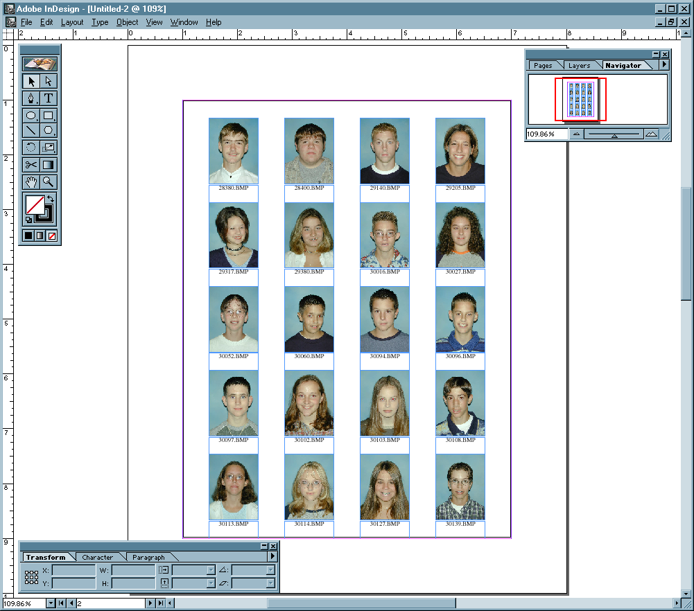Click the Transform reference point proxy grid
Viewport: 694px width, 611px height.
pyautogui.click(x=31, y=577)
